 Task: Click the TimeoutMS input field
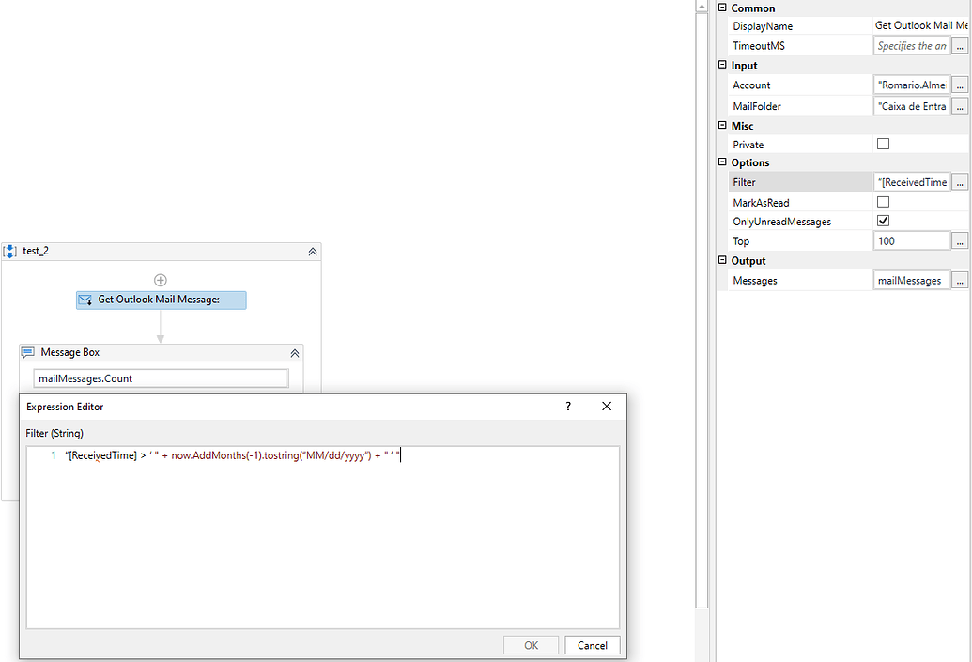click(912, 46)
